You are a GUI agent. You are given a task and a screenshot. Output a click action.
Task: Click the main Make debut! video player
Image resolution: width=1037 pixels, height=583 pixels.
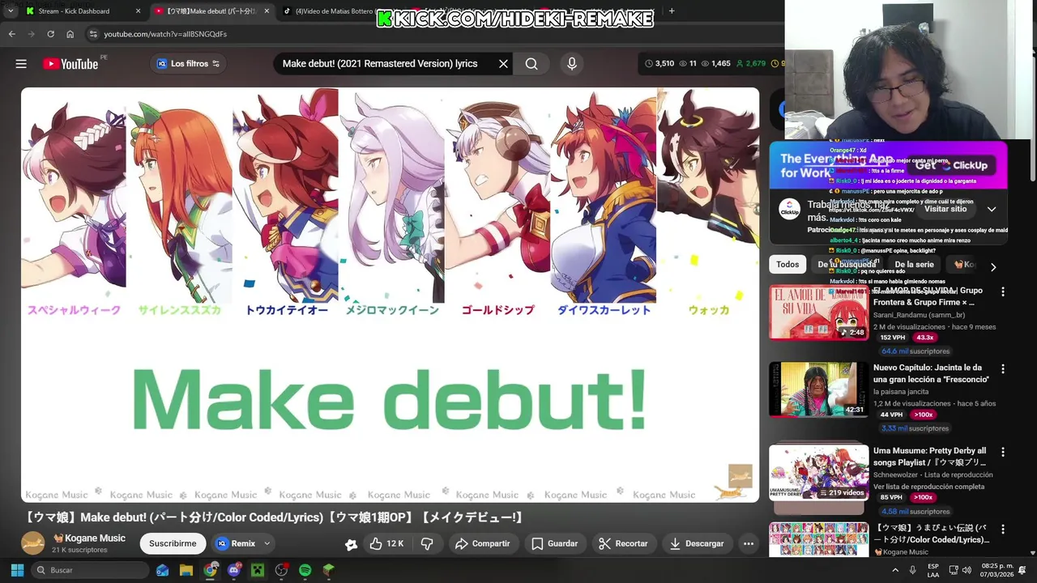(x=390, y=295)
